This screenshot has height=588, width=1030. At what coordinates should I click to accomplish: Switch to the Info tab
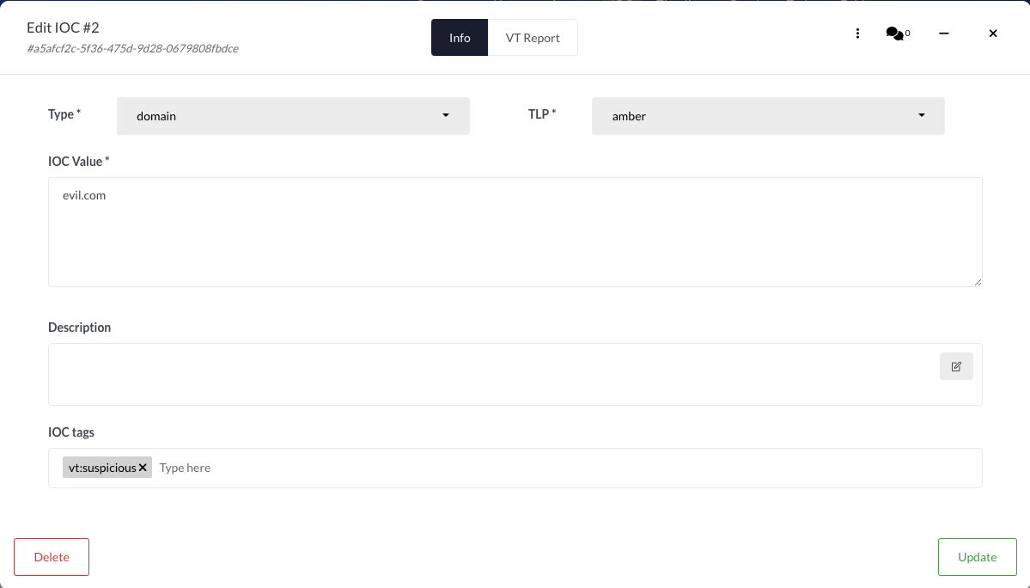coord(460,38)
